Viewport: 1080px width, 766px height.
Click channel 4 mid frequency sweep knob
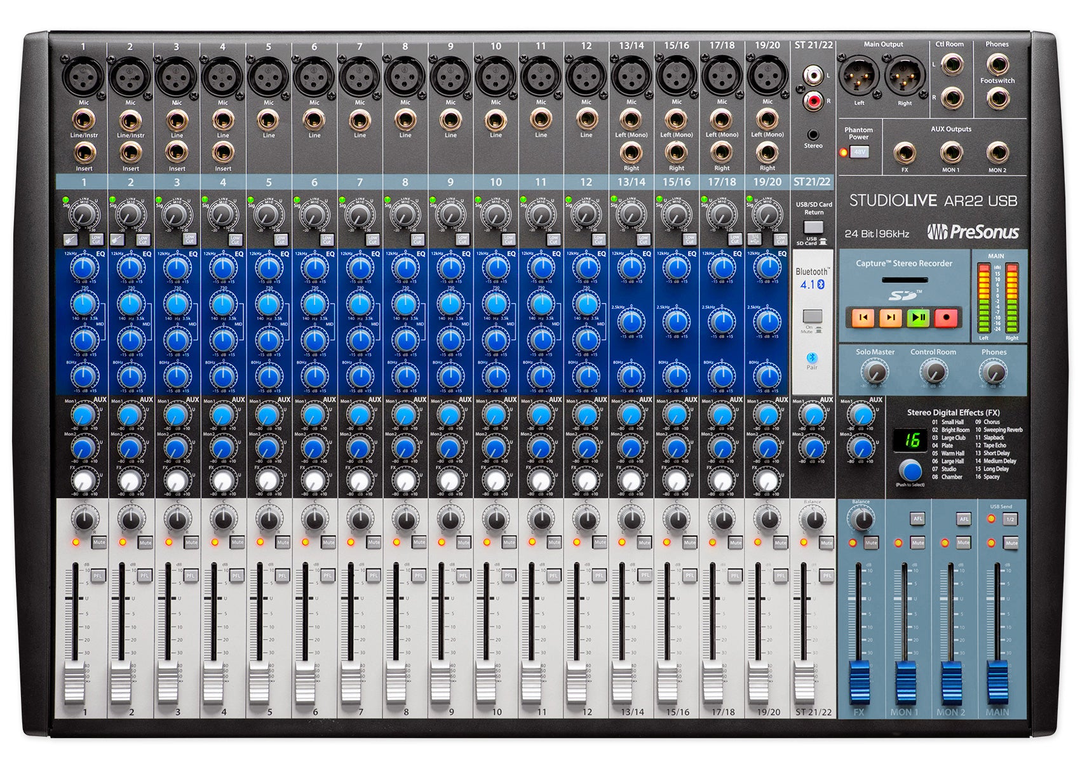pos(222,304)
